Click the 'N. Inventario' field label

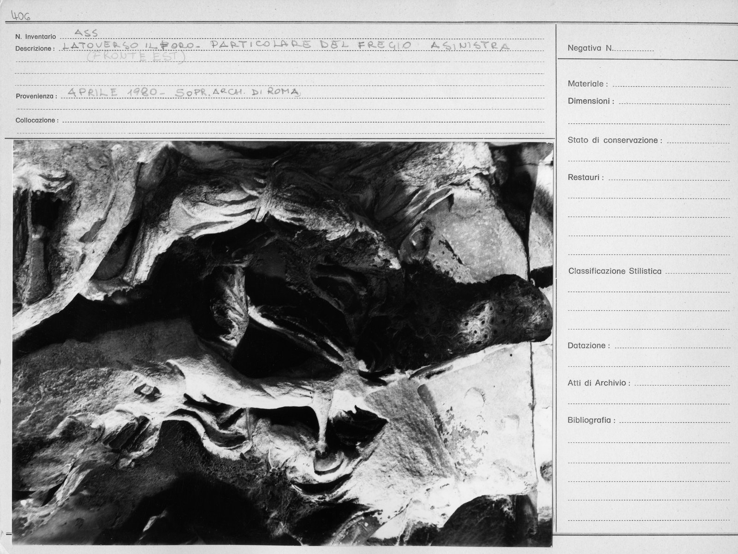coord(36,36)
